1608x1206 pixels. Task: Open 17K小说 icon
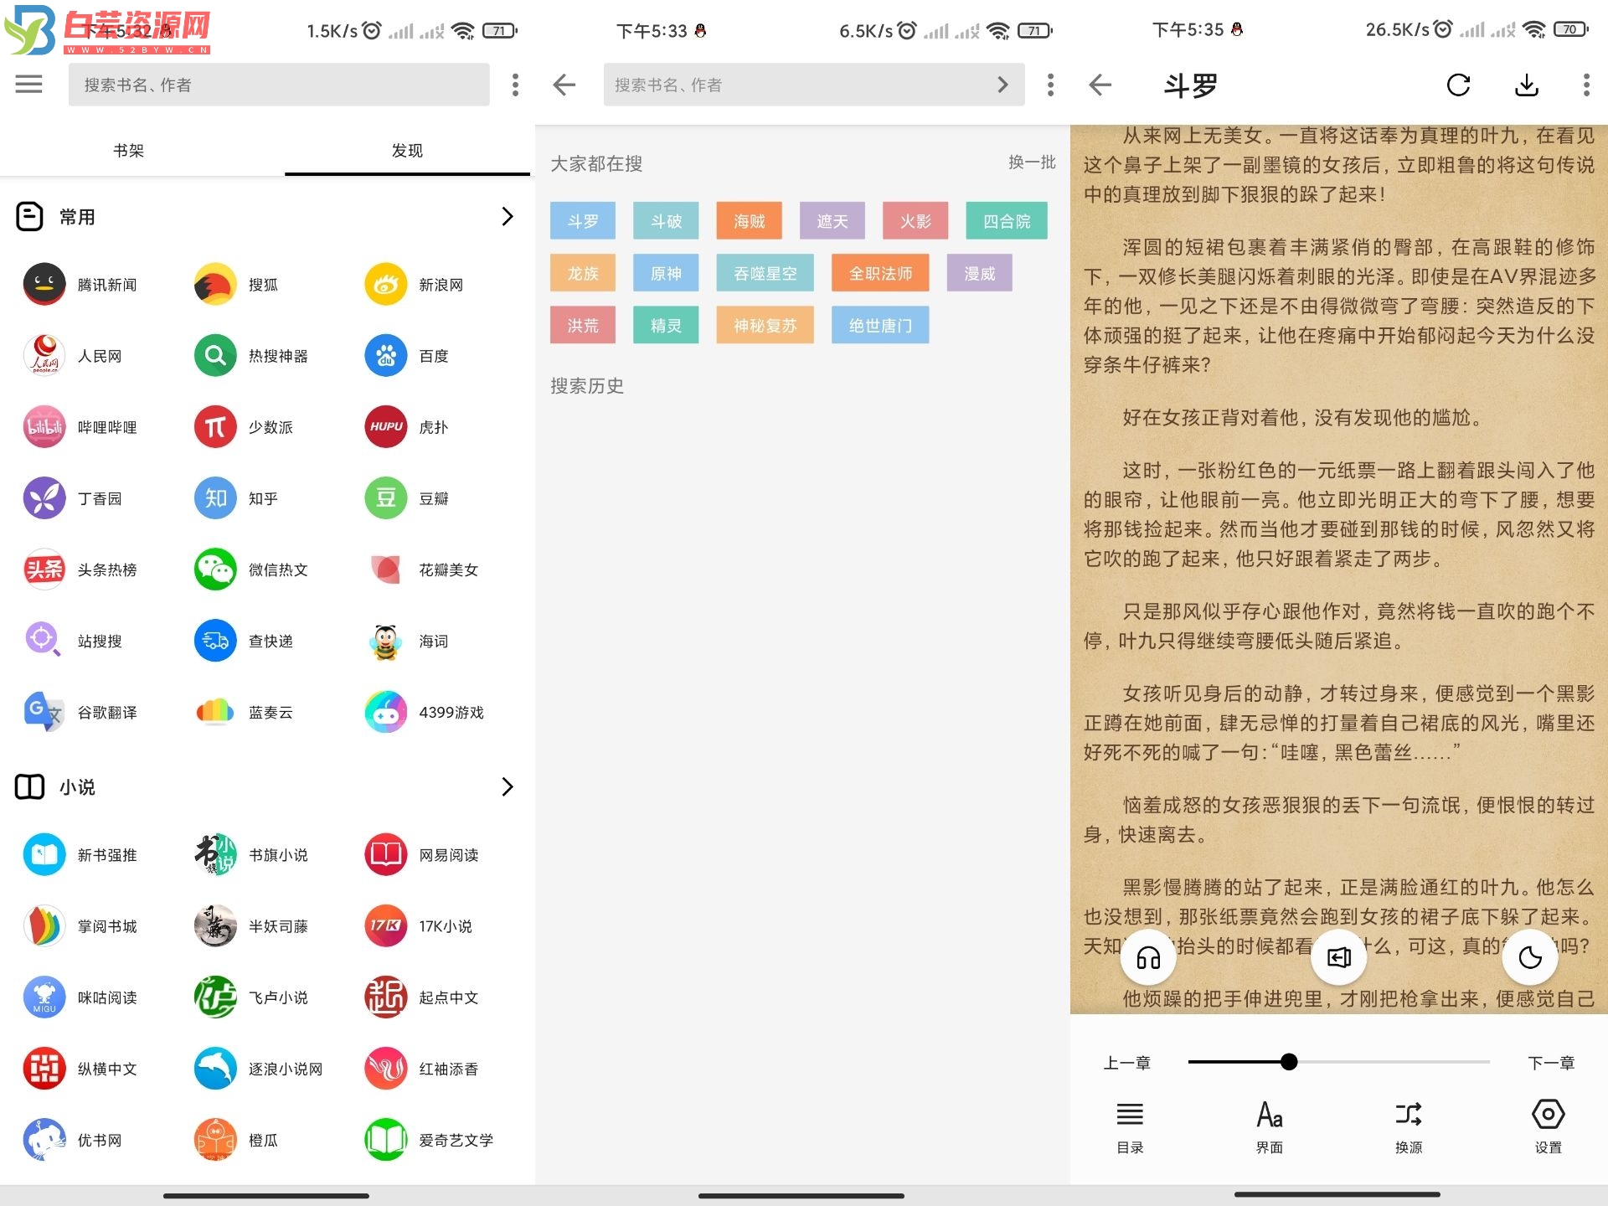tap(386, 926)
